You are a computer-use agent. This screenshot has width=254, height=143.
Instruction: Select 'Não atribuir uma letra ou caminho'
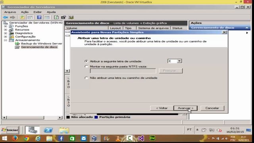[86, 78]
